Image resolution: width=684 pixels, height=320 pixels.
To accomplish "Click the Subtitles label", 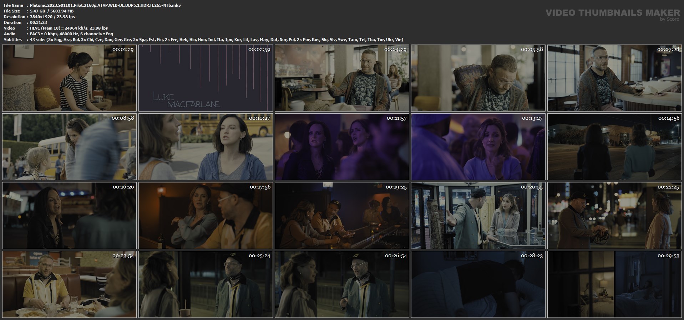I will 12,40.
